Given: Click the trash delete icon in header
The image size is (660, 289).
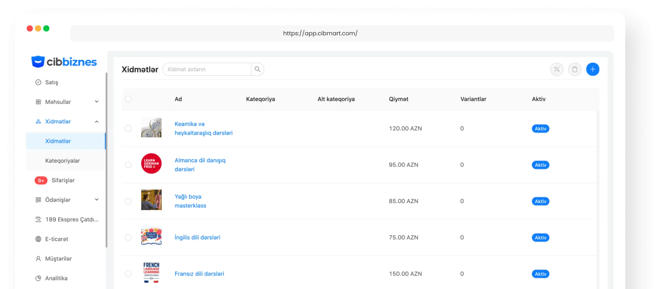Looking at the screenshot, I should click(x=575, y=69).
